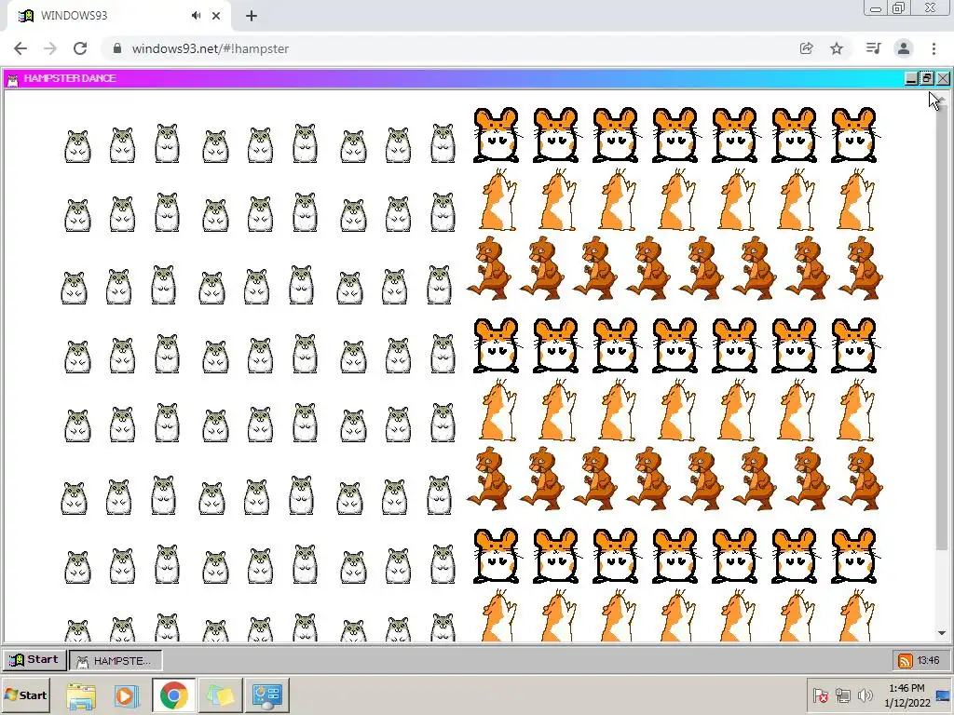
Task: Launch Windows Media Player from taskbar
Action: pos(127,695)
